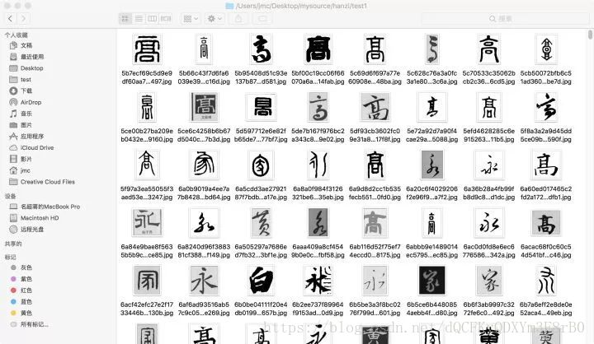Select thumbnail 5c70533c35062b...6cd5.jpg
594x344 pixels.
click(x=488, y=49)
